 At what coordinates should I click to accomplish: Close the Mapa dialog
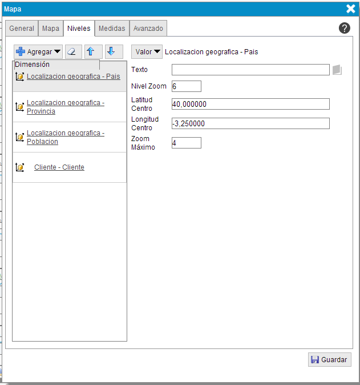[x=351, y=9]
